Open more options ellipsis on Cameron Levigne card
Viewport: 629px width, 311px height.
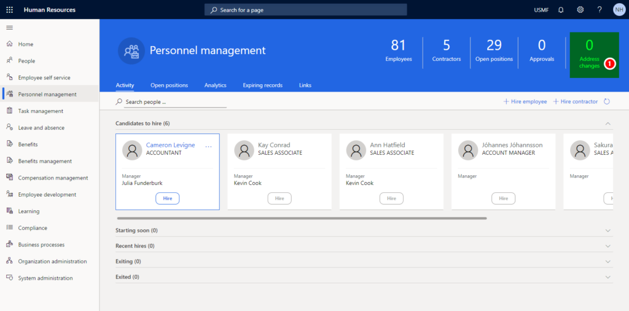pyautogui.click(x=209, y=146)
